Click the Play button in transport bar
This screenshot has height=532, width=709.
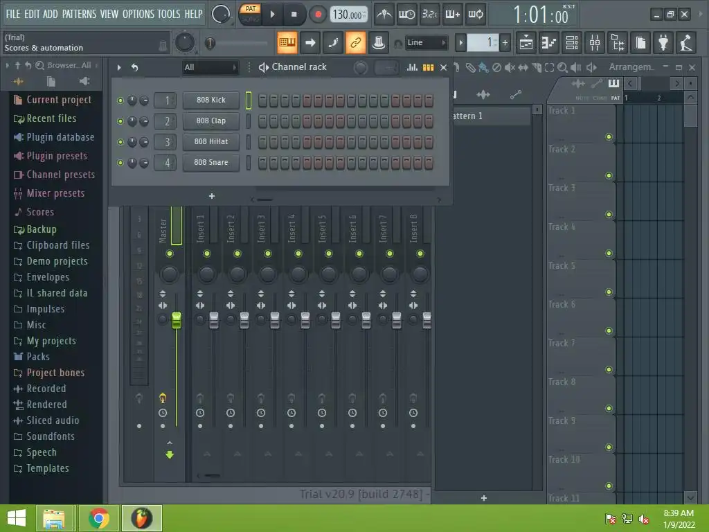click(x=272, y=15)
